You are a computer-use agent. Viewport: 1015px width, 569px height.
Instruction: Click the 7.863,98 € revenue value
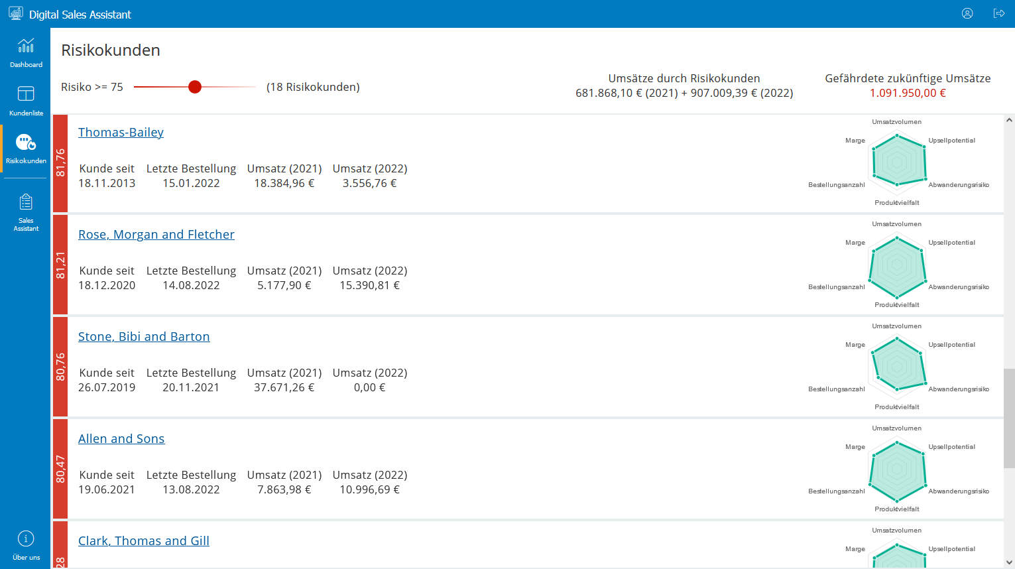point(284,489)
